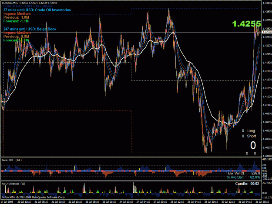Click 'Impact: Medium' under Beige Book
The image size is (272, 204).
[x=17, y=33]
